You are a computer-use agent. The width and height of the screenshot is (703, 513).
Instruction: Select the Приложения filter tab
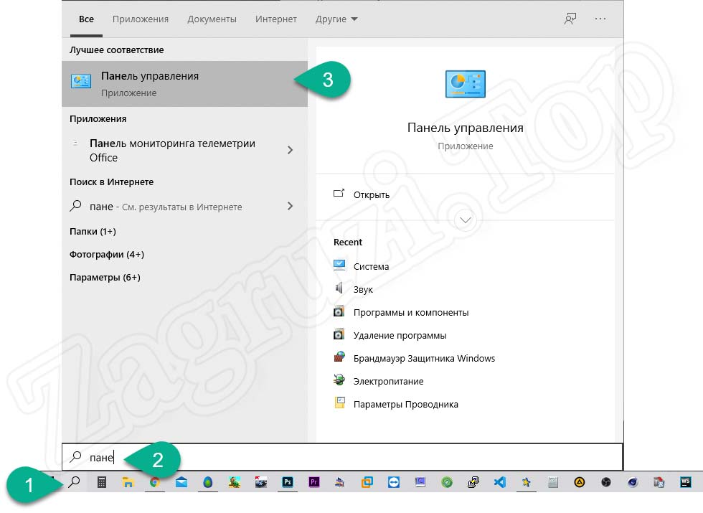(x=140, y=19)
